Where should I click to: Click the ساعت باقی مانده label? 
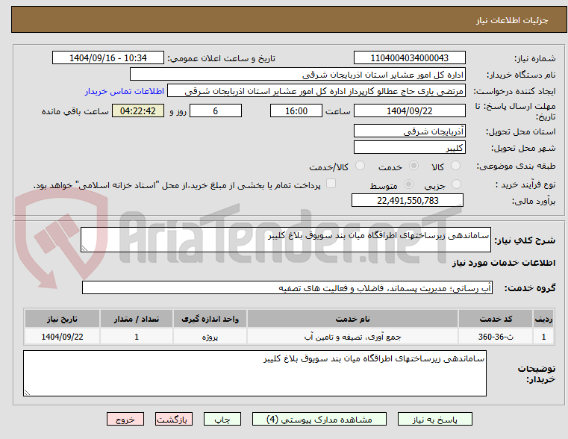[x=75, y=111]
